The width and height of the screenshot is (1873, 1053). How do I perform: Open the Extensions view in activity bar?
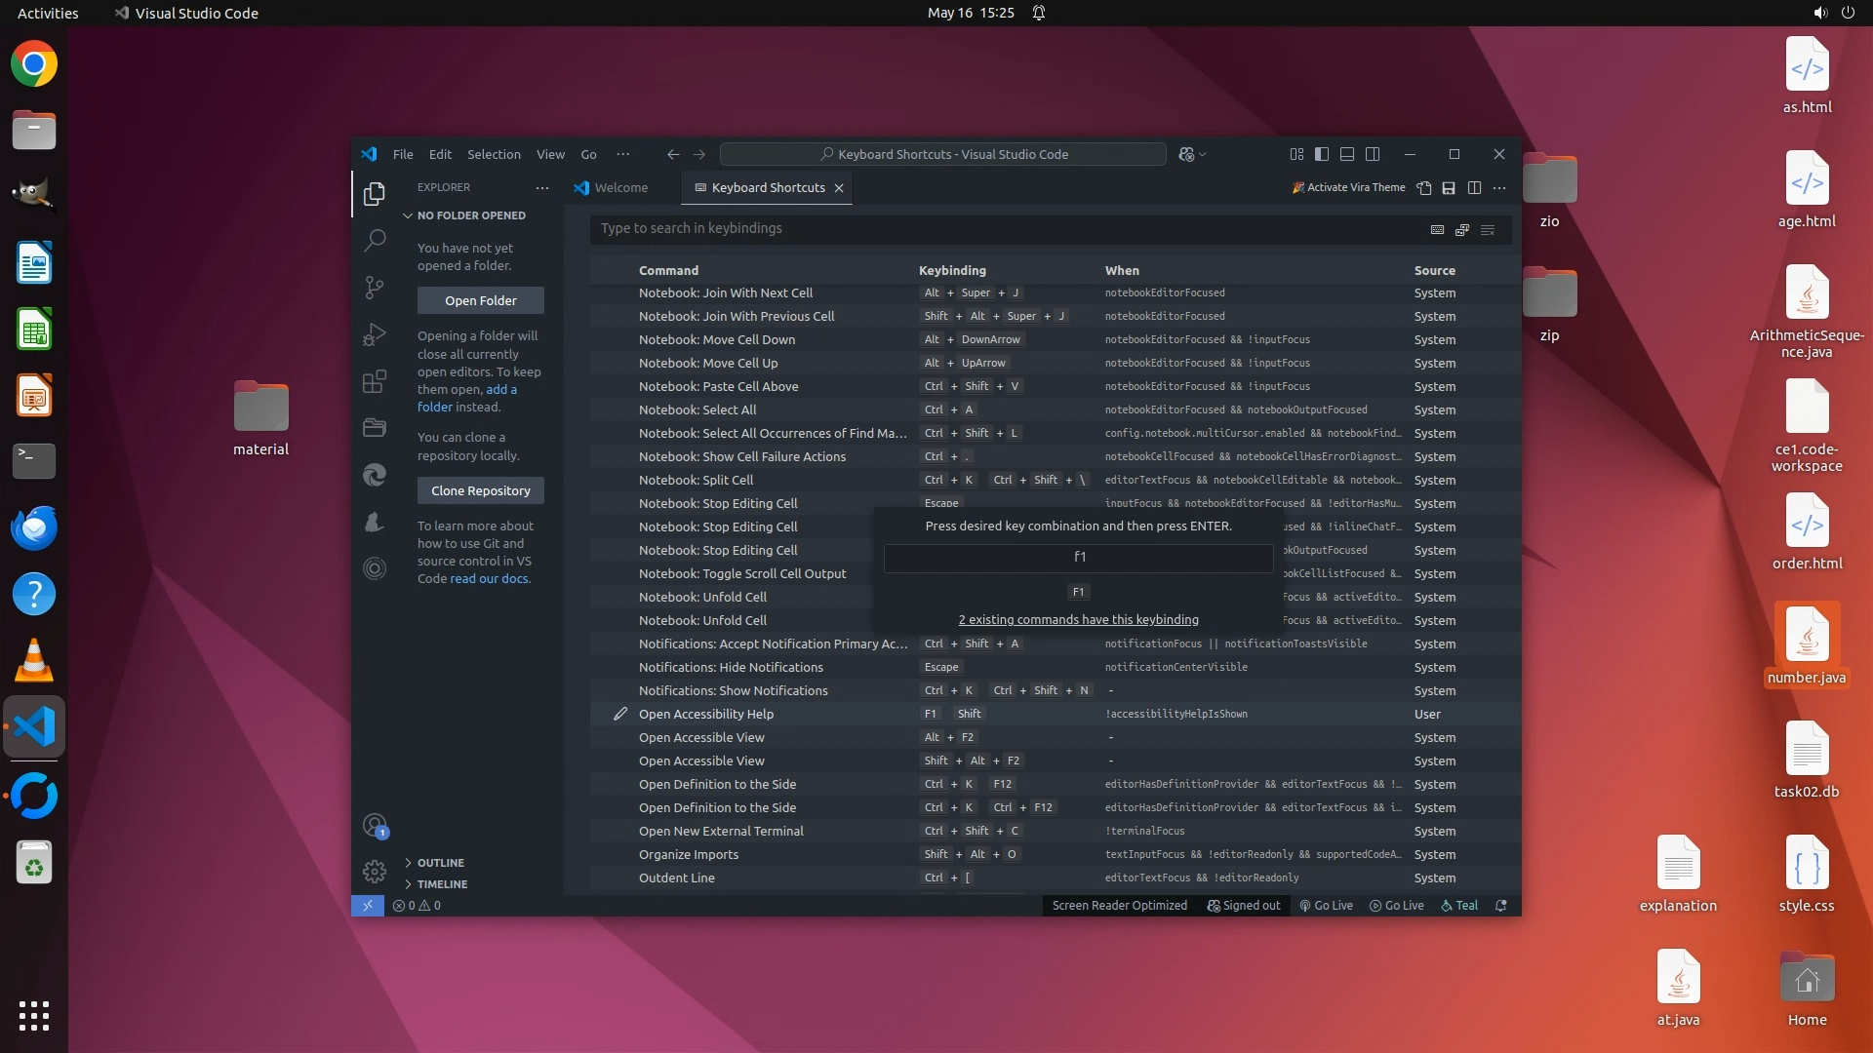click(375, 381)
